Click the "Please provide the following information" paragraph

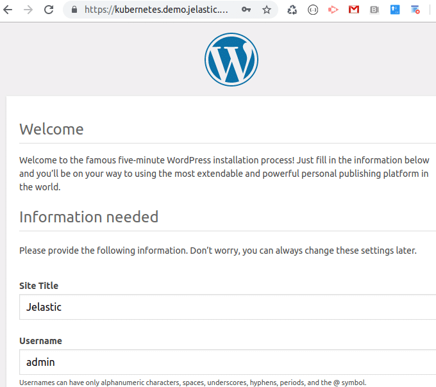click(x=218, y=251)
